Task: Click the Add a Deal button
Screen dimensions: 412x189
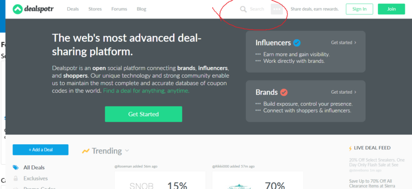Action: [x=41, y=150]
